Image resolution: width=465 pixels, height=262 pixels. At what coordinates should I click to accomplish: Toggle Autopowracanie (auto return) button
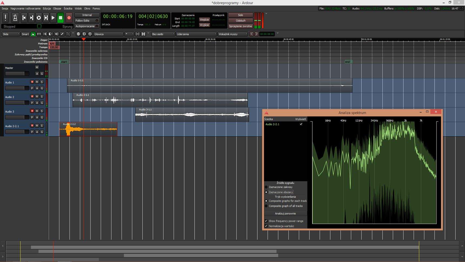(x=87, y=26)
